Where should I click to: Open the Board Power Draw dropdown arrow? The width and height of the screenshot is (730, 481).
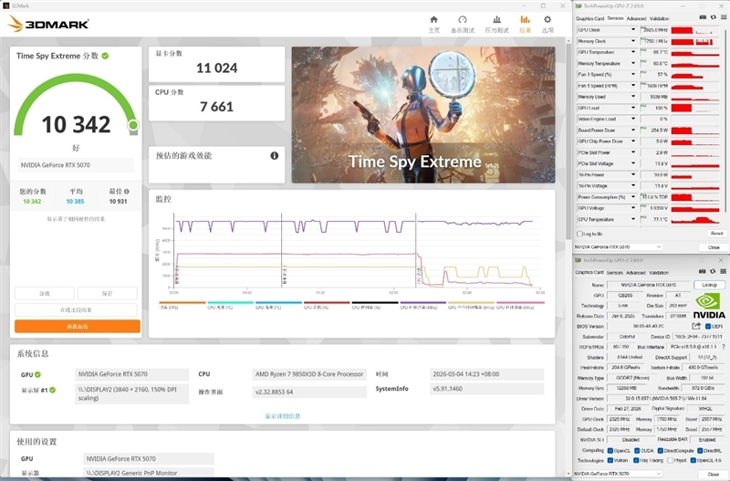(633, 131)
